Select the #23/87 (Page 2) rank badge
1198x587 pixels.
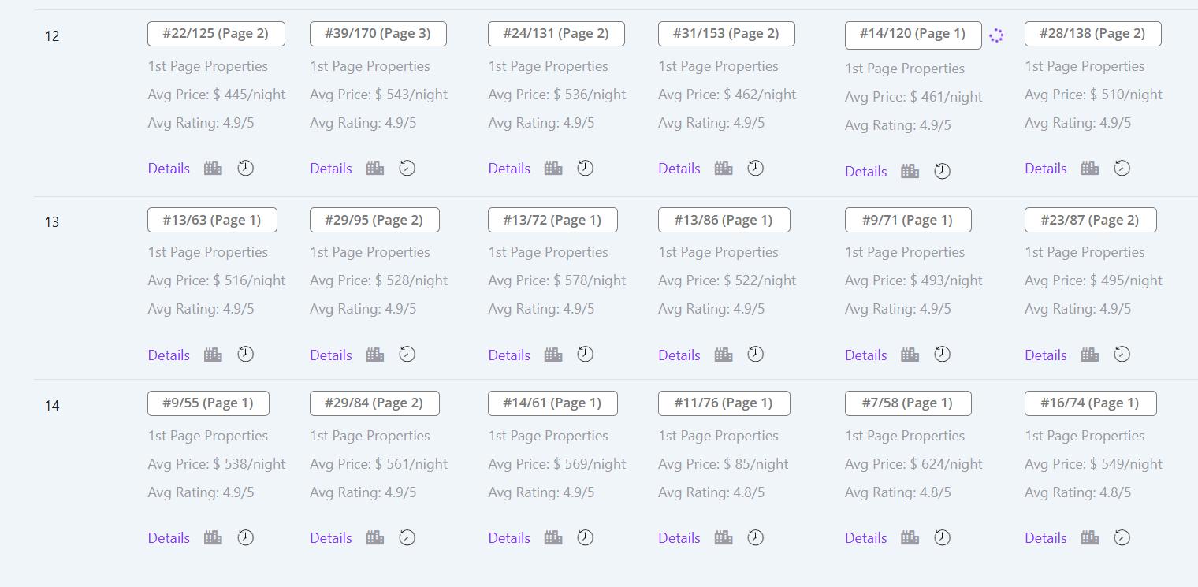(x=1090, y=220)
